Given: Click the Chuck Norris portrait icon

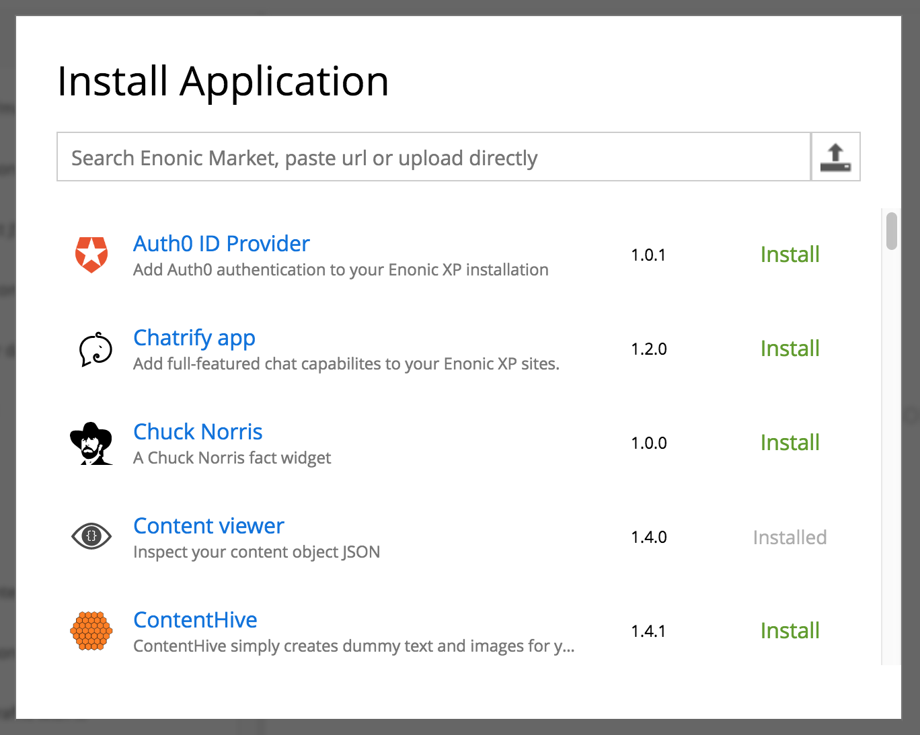Looking at the screenshot, I should pyautogui.click(x=91, y=443).
